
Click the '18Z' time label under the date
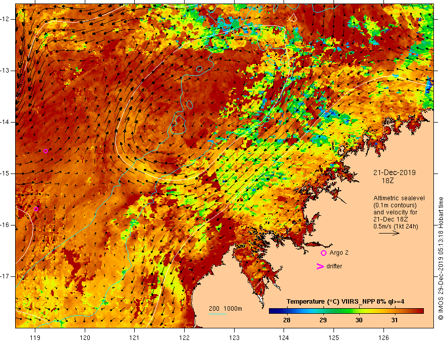click(x=387, y=181)
